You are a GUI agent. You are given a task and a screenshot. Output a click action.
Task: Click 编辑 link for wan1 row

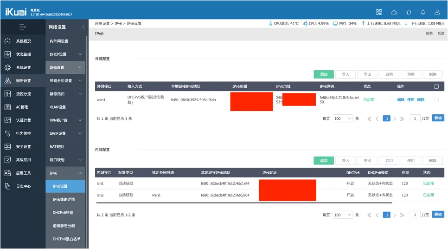401,99
